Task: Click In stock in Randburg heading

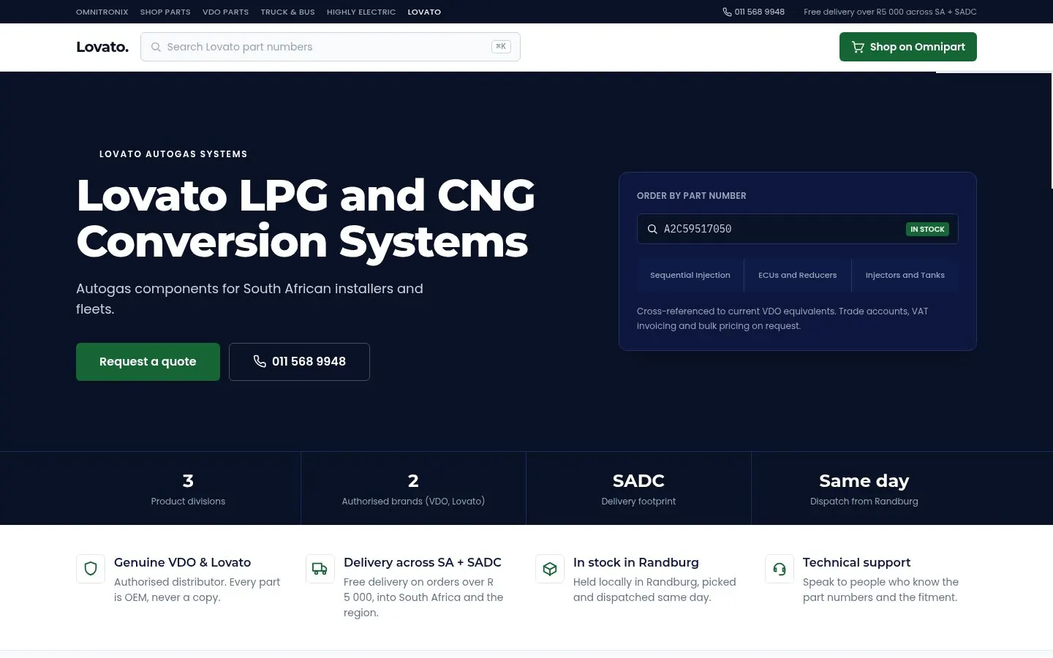Action: [x=636, y=562]
